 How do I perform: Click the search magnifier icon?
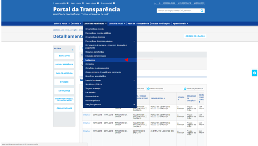[x=202, y=11]
